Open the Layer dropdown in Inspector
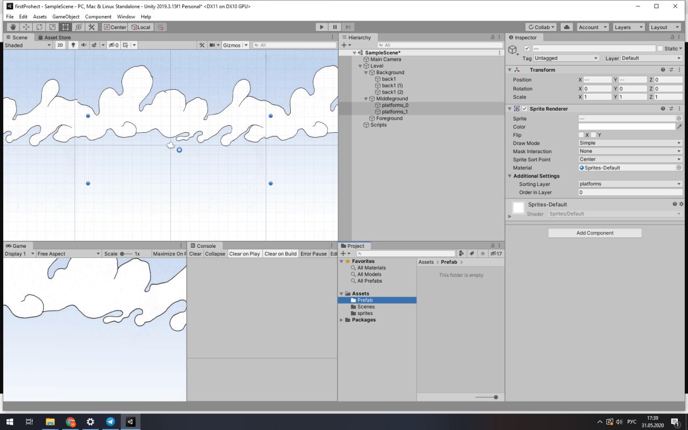688x430 pixels. click(x=652, y=58)
